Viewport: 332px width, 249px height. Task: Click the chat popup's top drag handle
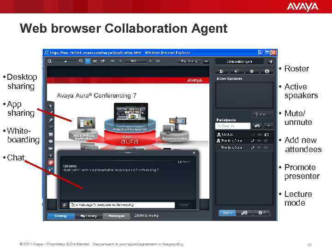(x=128, y=152)
